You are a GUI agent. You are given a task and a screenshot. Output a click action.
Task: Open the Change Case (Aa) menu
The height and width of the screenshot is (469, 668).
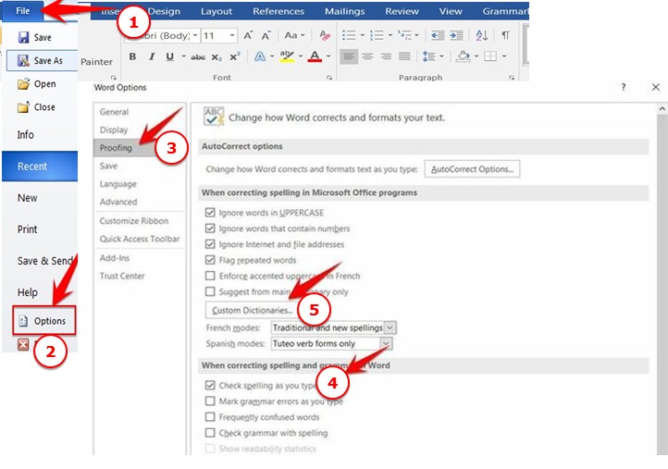point(294,35)
